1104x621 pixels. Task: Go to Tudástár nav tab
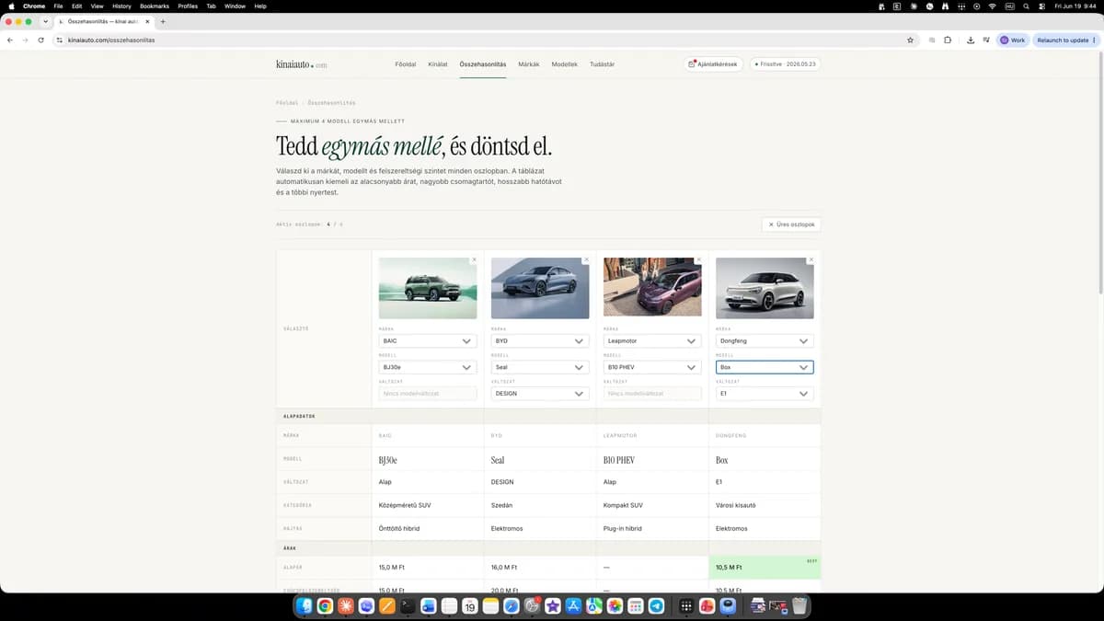[x=603, y=64]
